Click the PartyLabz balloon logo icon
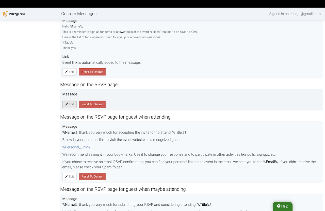 (x=5, y=14)
